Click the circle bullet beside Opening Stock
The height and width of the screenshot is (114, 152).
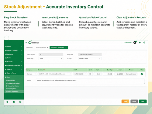7,89
